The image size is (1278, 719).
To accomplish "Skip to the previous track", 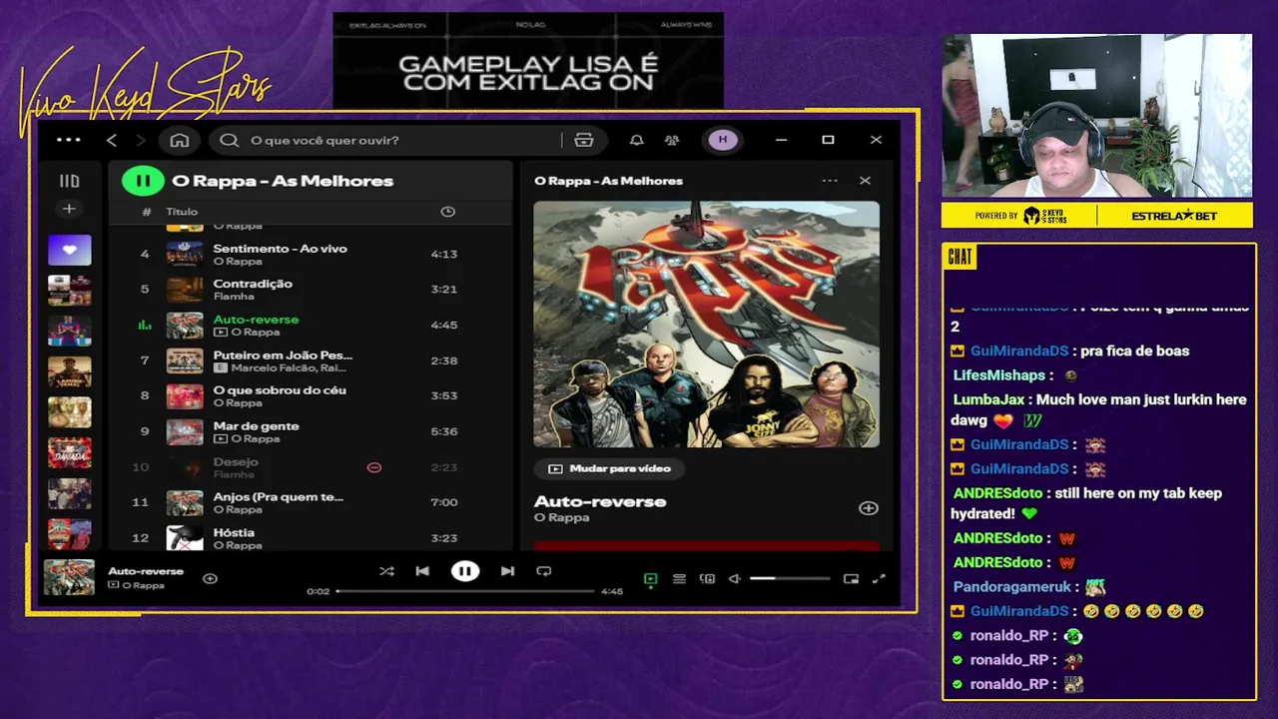I will [422, 571].
